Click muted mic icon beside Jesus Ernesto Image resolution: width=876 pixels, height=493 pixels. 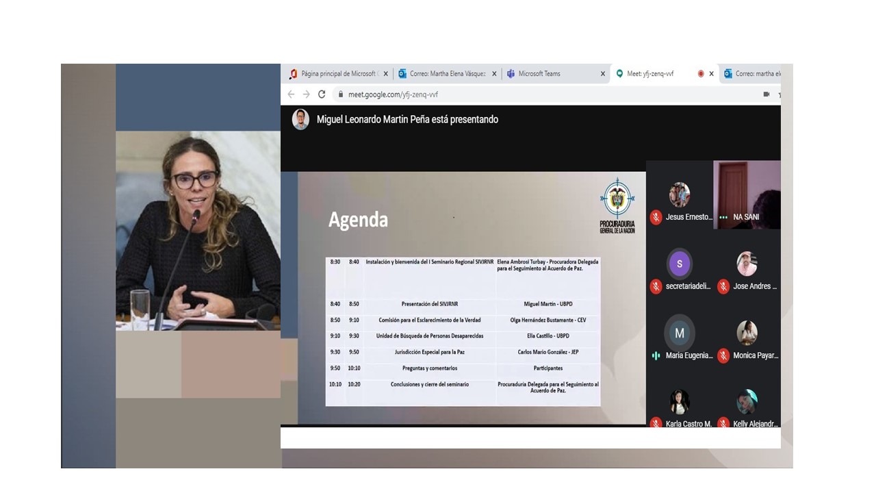[656, 217]
